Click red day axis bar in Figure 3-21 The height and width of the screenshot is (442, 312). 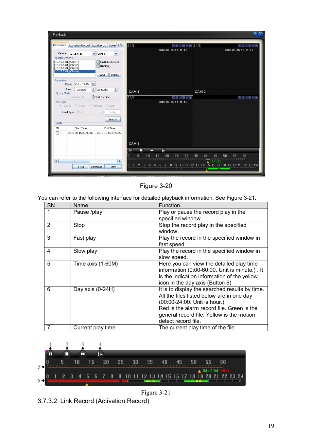click(x=83, y=381)
